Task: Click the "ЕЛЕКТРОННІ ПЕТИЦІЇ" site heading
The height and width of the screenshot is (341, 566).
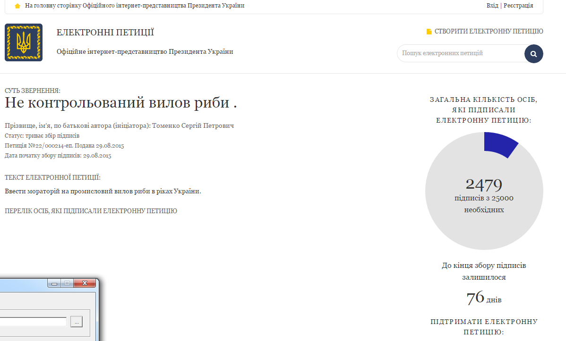Action: click(x=105, y=33)
